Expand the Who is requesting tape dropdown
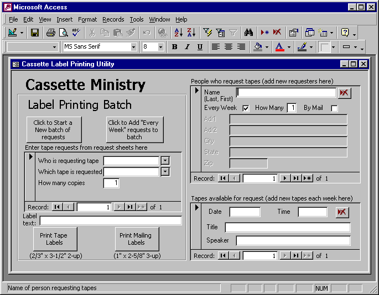Image resolution: width=379 pixels, height=295 pixels. click(x=165, y=161)
